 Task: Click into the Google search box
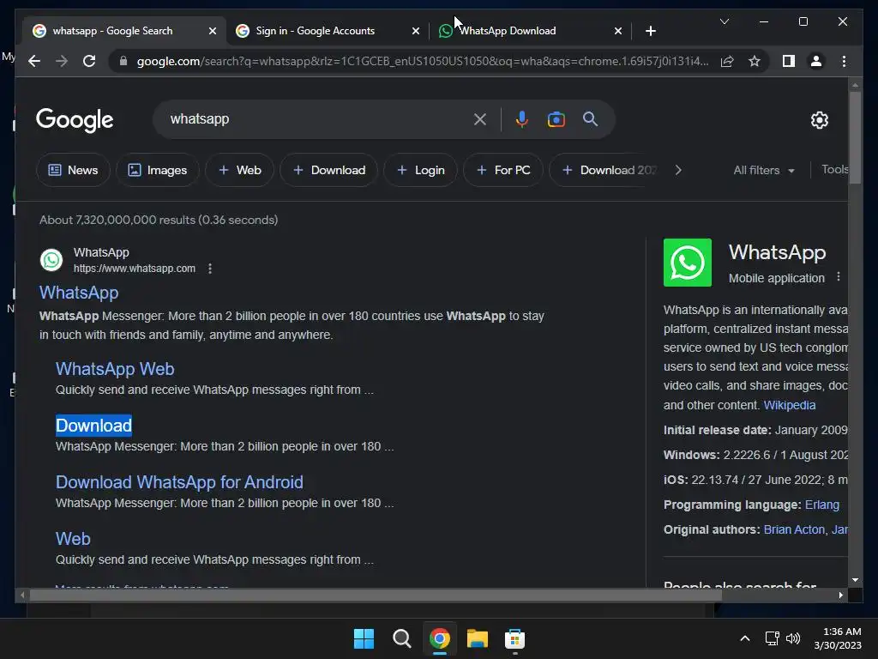[319, 119]
